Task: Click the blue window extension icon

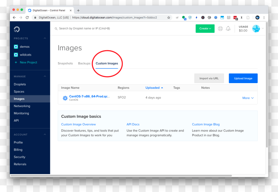Action: [x=222, y=18]
